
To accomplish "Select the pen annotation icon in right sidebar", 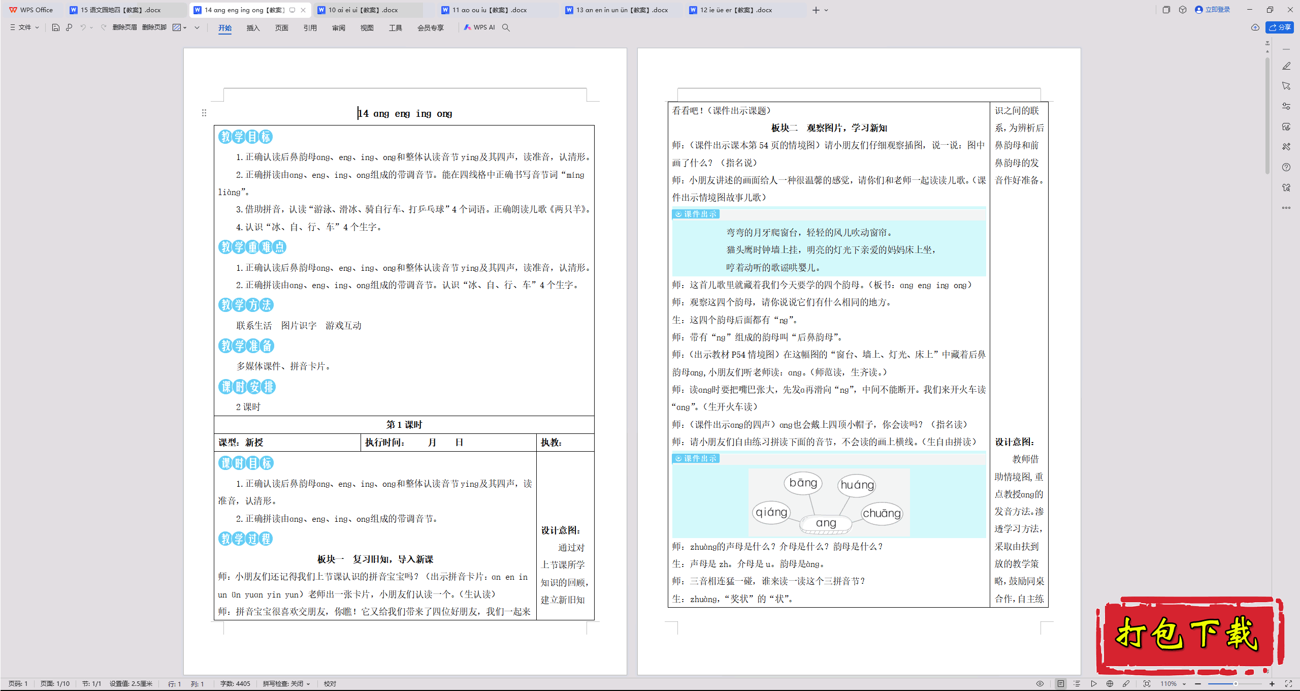I will [x=1286, y=66].
